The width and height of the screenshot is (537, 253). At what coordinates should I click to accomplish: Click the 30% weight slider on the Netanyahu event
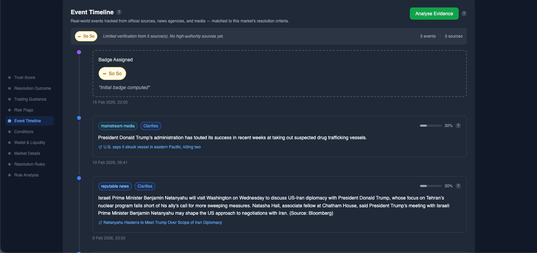tap(431, 186)
